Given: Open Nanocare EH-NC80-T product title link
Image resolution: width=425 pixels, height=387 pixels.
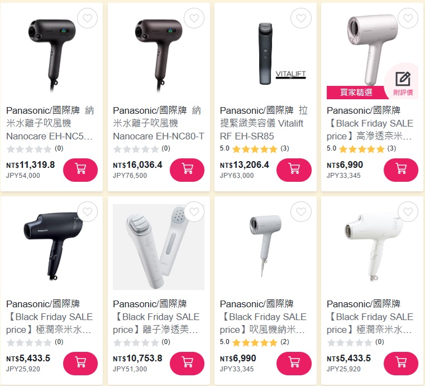Looking at the screenshot, I should click(x=159, y=123).
